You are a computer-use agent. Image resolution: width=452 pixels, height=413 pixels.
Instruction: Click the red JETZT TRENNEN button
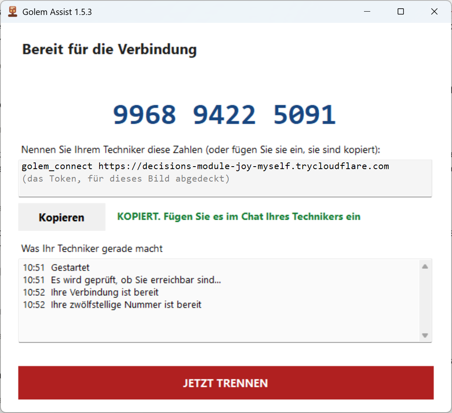coord(226,383)
